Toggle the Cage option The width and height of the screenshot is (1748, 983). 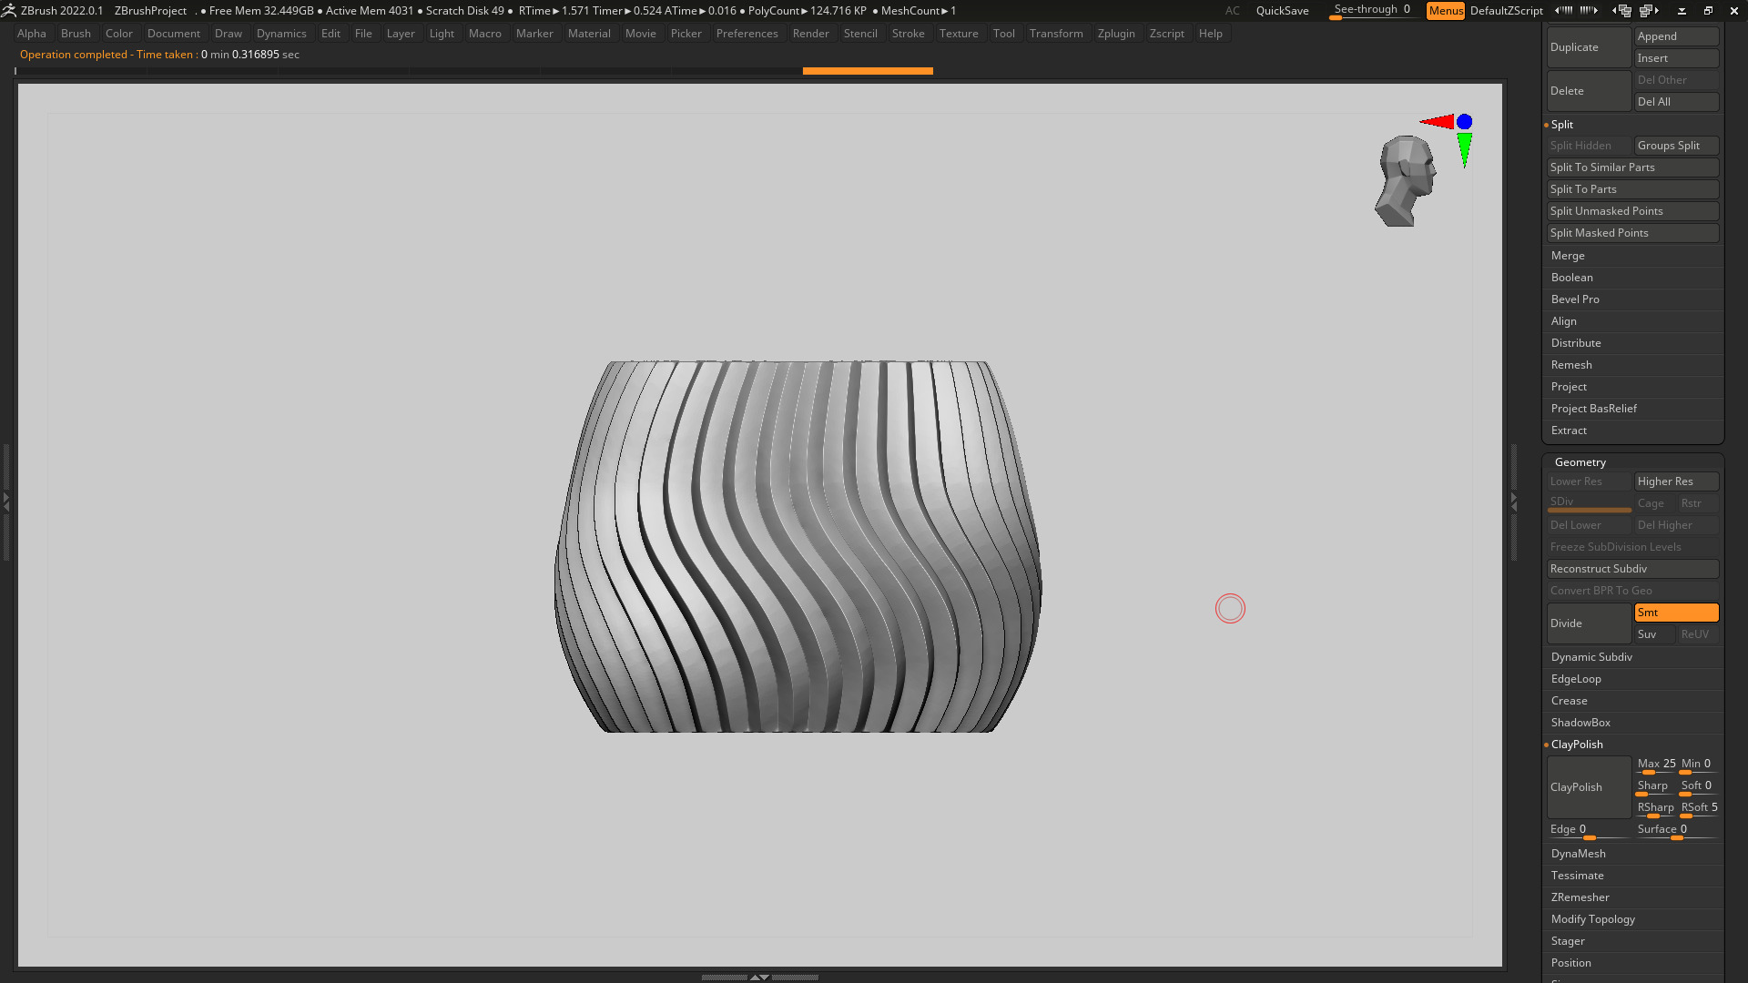click(x=1654, y=503)
